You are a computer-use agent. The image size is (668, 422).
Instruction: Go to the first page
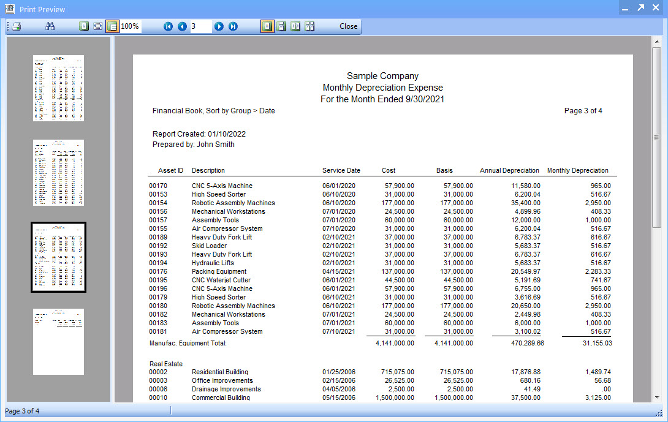168,26
